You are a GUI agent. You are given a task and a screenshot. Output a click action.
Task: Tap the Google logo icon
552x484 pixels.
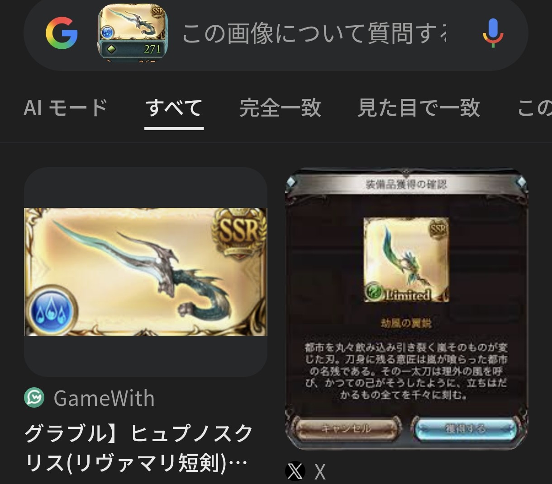pyautogui.click(x=62, y=33)
